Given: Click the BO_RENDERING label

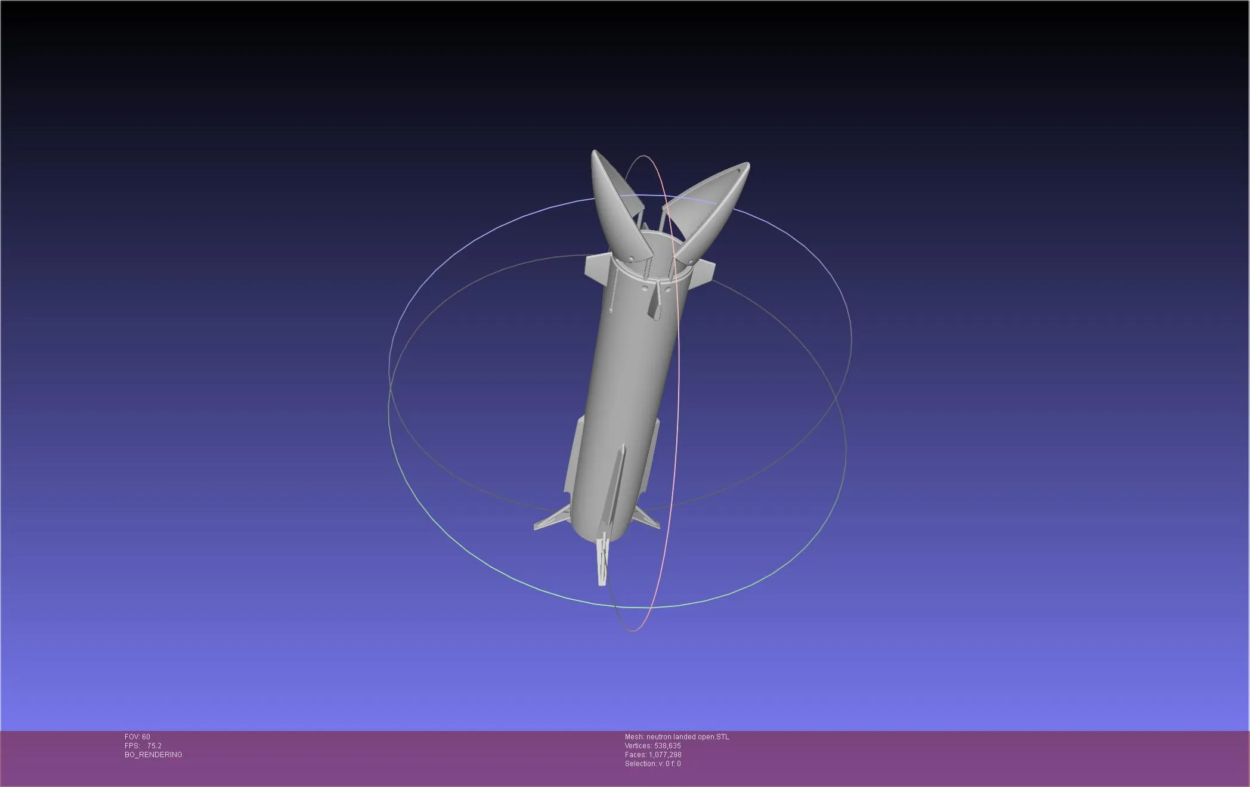Looking at the screenshot, I should pos(153,755).
